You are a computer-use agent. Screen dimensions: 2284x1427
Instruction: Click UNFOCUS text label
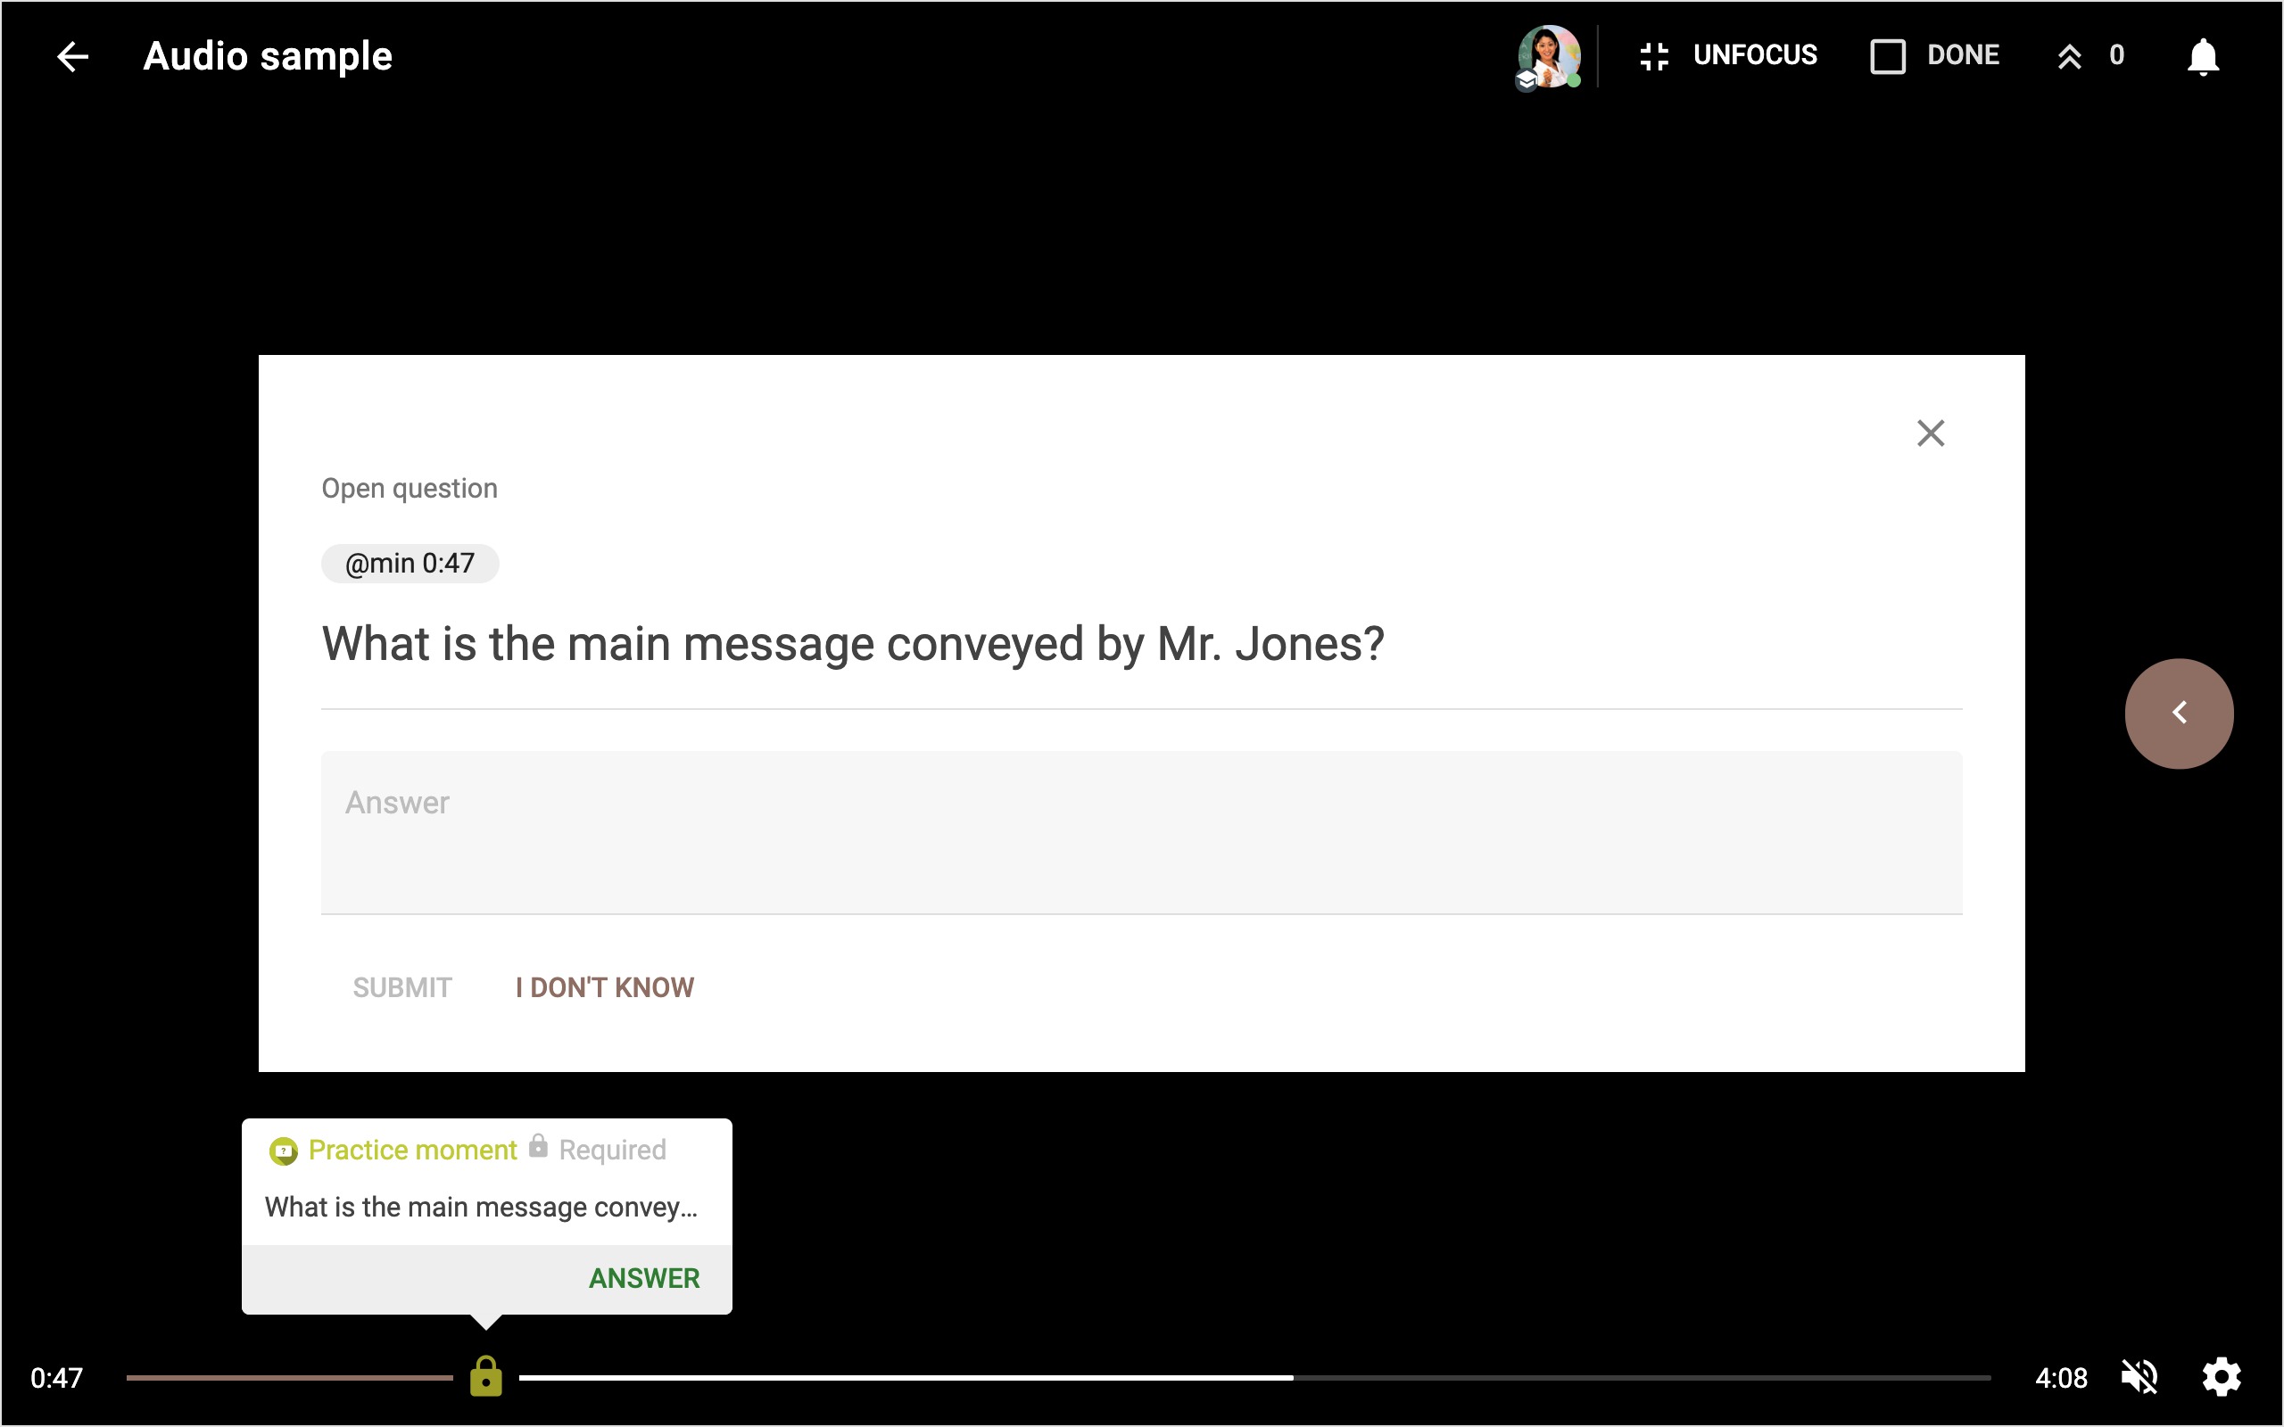pos(1755,55)
